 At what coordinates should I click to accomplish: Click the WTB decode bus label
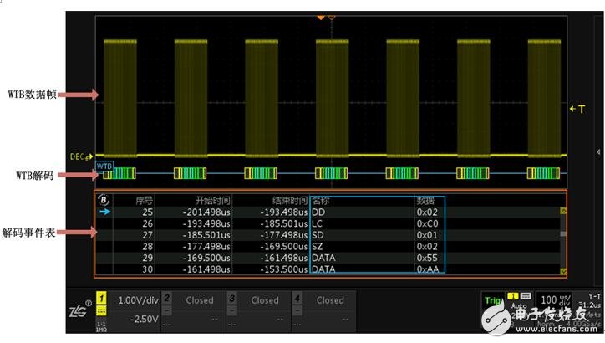click(104, 166)
